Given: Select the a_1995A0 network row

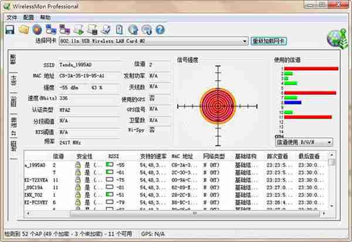Looking at the screenshot, I should 175,165.
